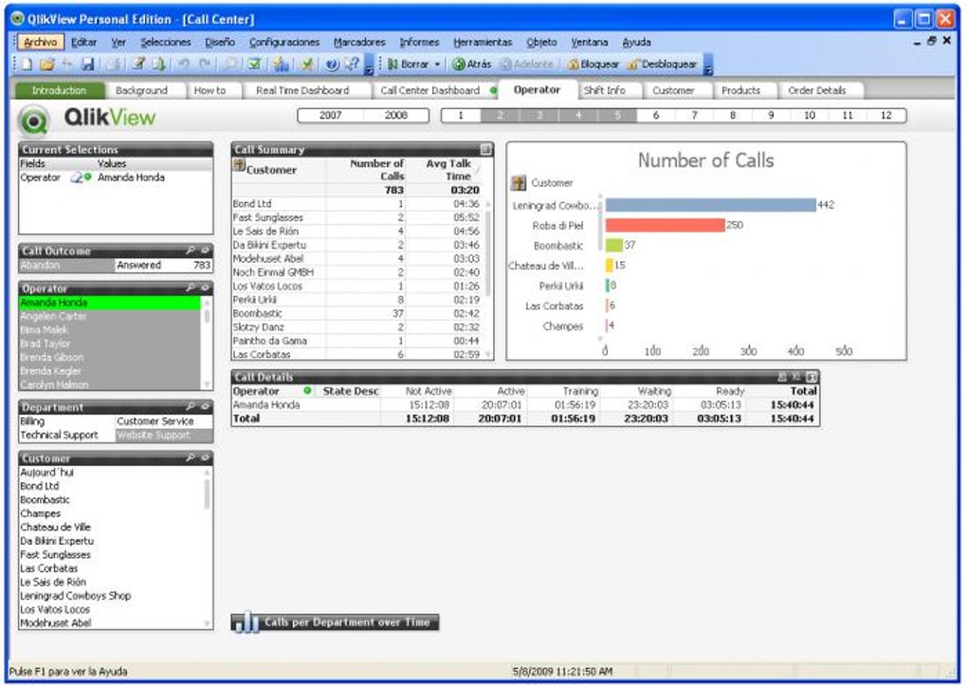Select Customer Service in Department list
The image size is (967, 687).
coord(164,421)
